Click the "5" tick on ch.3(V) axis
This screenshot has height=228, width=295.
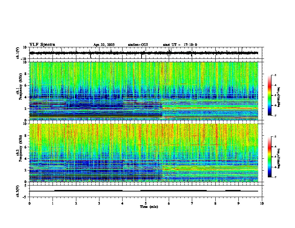click(26, 185)
